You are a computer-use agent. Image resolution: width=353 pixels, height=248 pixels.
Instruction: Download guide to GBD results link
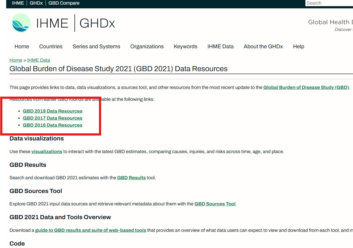click(91, 230)
